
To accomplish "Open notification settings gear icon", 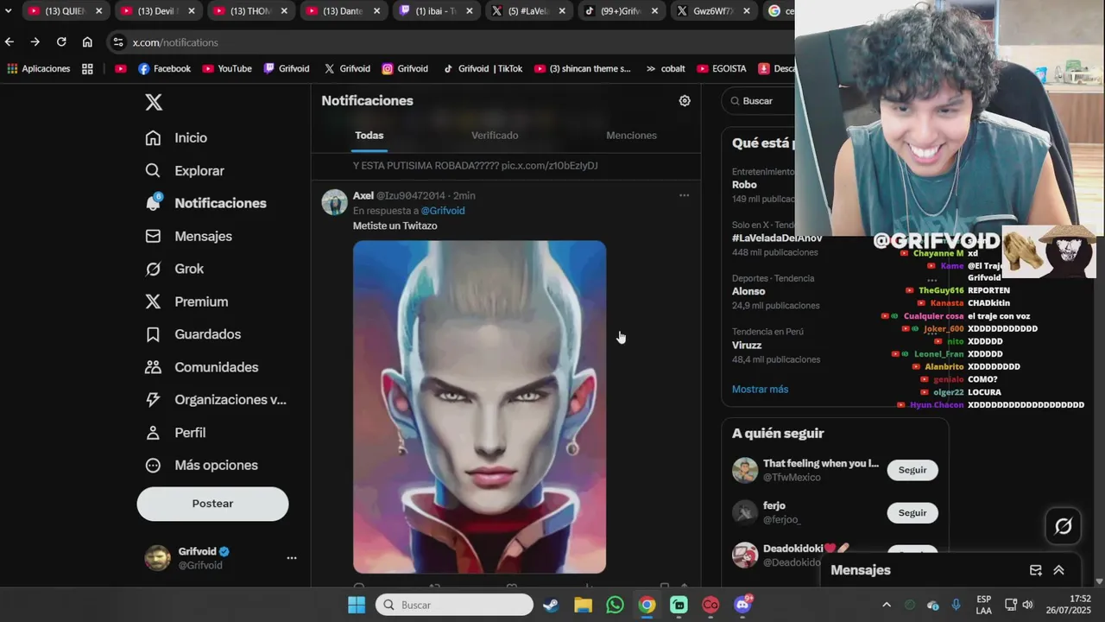I will [685, 101].
